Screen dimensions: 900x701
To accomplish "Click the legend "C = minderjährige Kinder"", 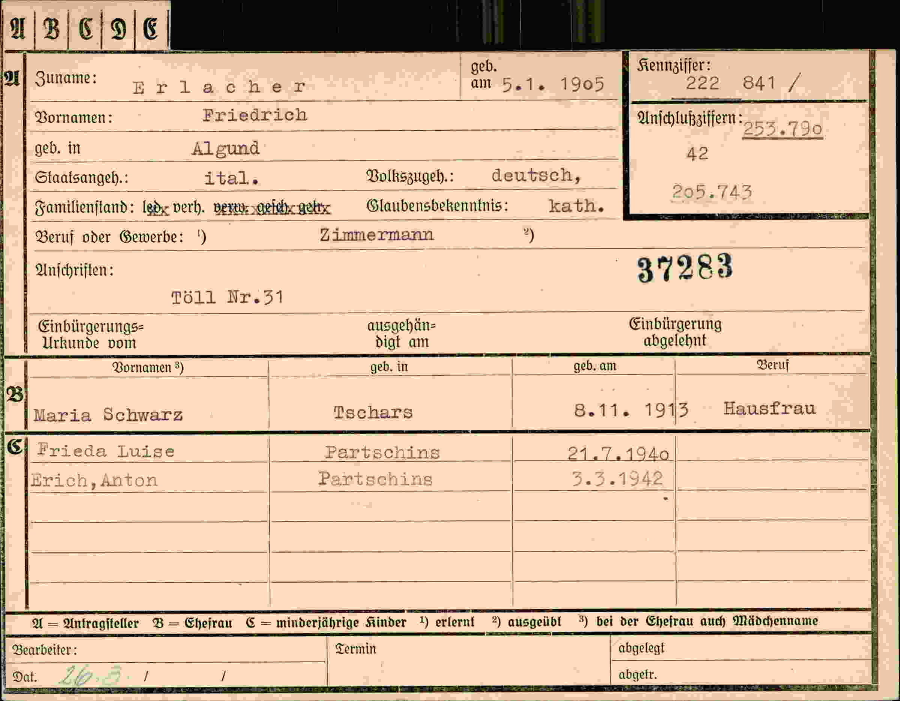I will click(326, 622).
